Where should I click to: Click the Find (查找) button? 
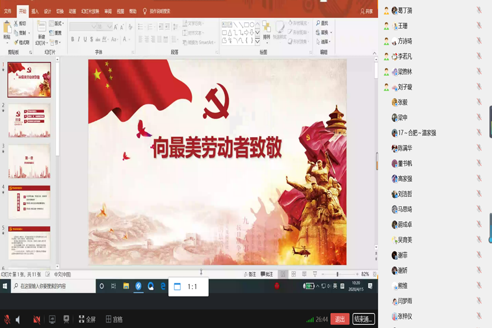[x=322, y=23]
